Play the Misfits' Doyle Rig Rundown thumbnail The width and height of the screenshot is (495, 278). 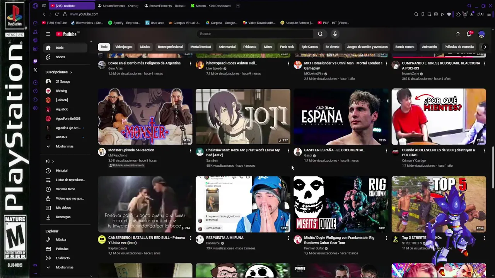(x=341, y=204)
